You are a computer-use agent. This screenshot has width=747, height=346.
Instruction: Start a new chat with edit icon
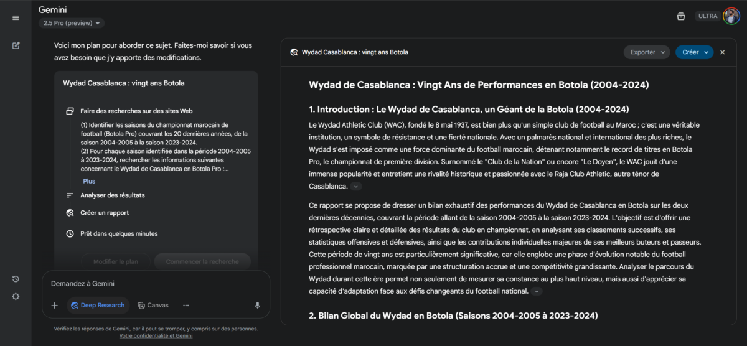(x=16, y=45)
